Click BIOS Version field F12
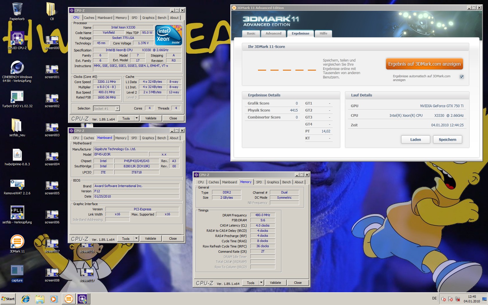Screen dimensions: 488x305 click(x=136, y=191)
